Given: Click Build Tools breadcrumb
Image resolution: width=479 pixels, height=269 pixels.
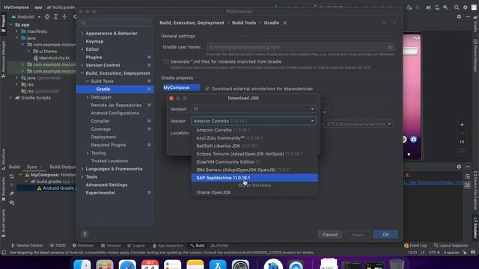Looking at the screenshot, I should click(x=244, y=22).
